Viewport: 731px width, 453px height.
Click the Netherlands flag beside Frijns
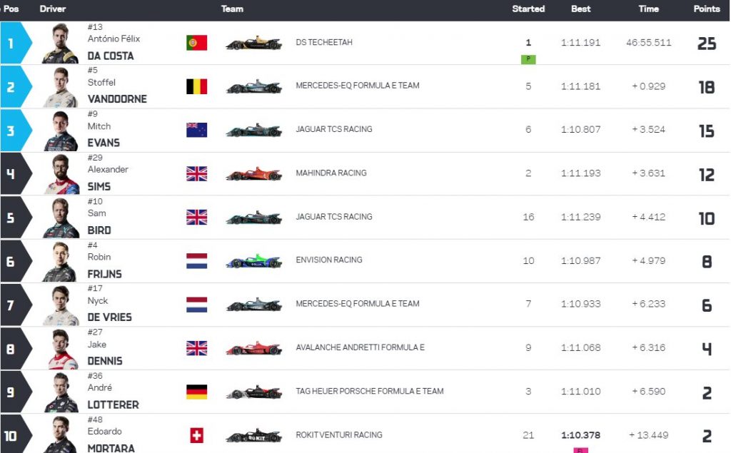click(x=197, y=261)
